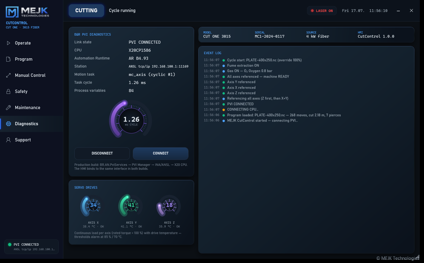The image size is (424, 263).
Task: Click the Manual Control arrows icon
Action: 8,75
